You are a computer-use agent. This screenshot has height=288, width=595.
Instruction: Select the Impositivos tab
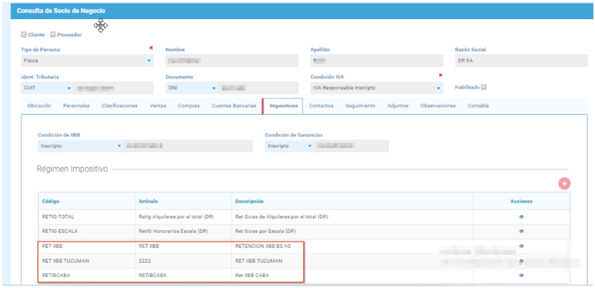pyautogui.click(x=283, y=106)
